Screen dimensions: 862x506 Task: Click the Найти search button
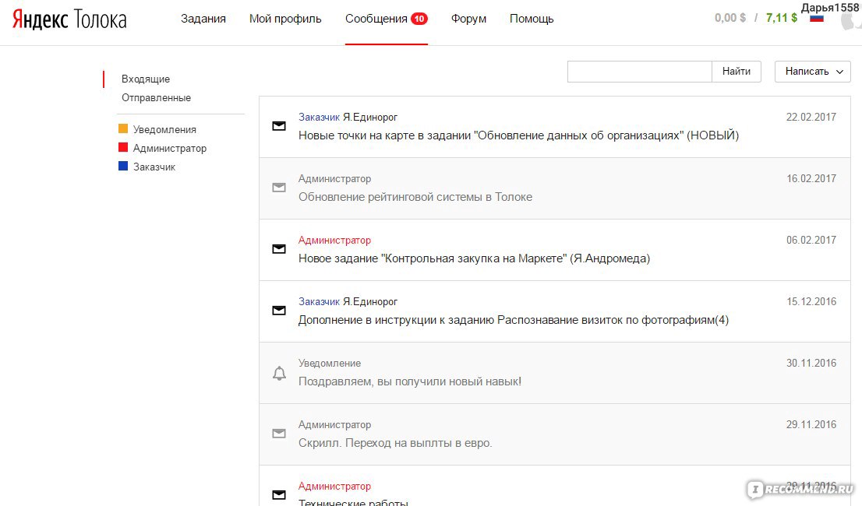point(736,72)
